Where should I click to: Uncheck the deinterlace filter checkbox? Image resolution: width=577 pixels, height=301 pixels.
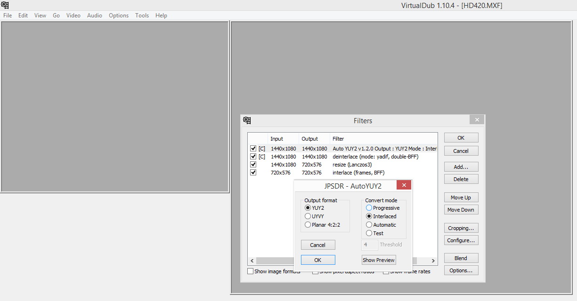click(x=253, y=157)
